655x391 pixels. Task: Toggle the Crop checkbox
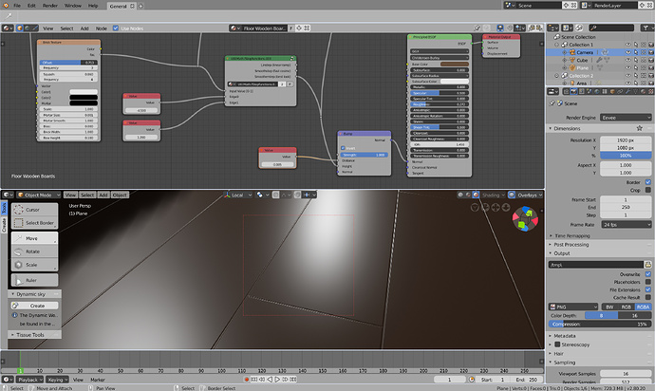(x=648, y=190)
